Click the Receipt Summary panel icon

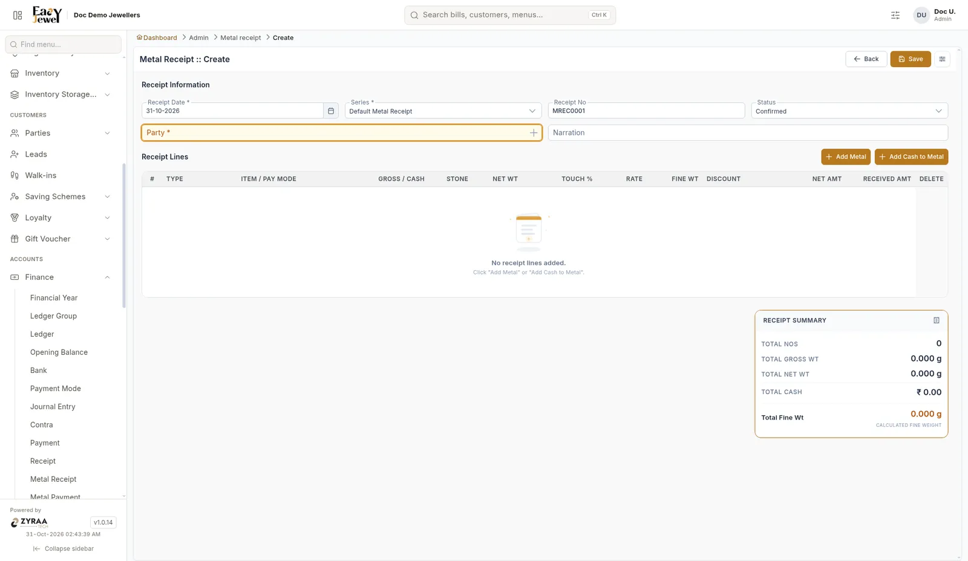click(x=937, y=320)
